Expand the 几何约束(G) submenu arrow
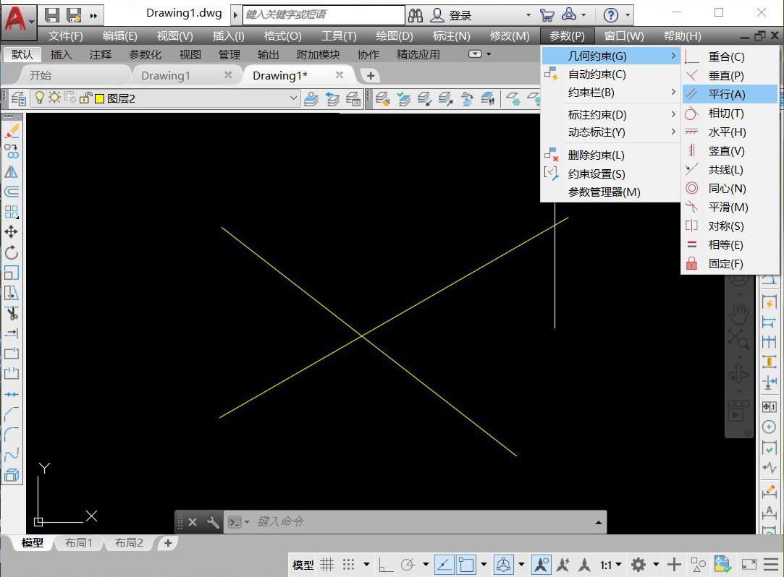The width and height of the screenshot is (784, 577). pos(673,55)
